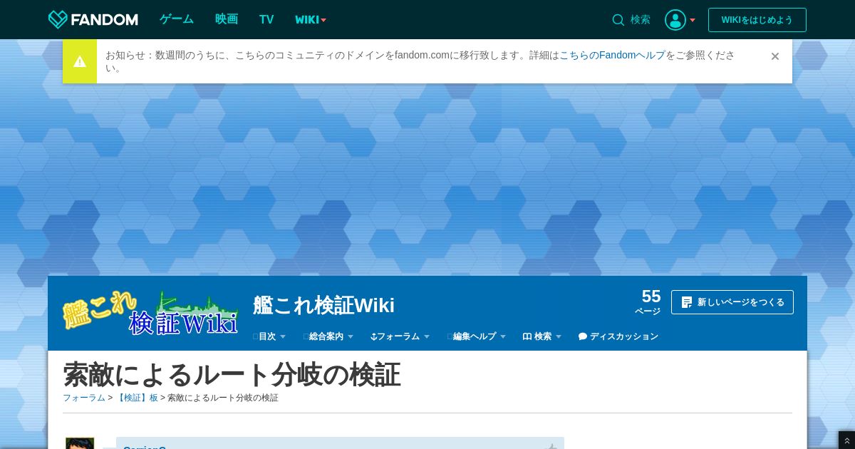Open the 艦これ検証Wiki title link
Image resolution: width=855 pixels, height=449 pixels.
point(323,305)
